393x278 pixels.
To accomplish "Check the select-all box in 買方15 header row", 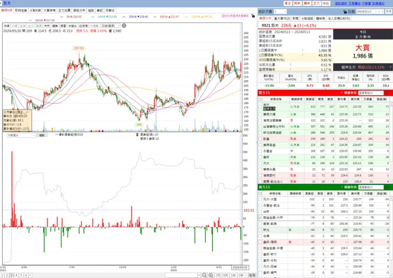I will [x=260, y=99].
